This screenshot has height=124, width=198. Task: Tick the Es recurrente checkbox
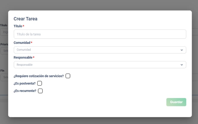[x=40, y=91]
